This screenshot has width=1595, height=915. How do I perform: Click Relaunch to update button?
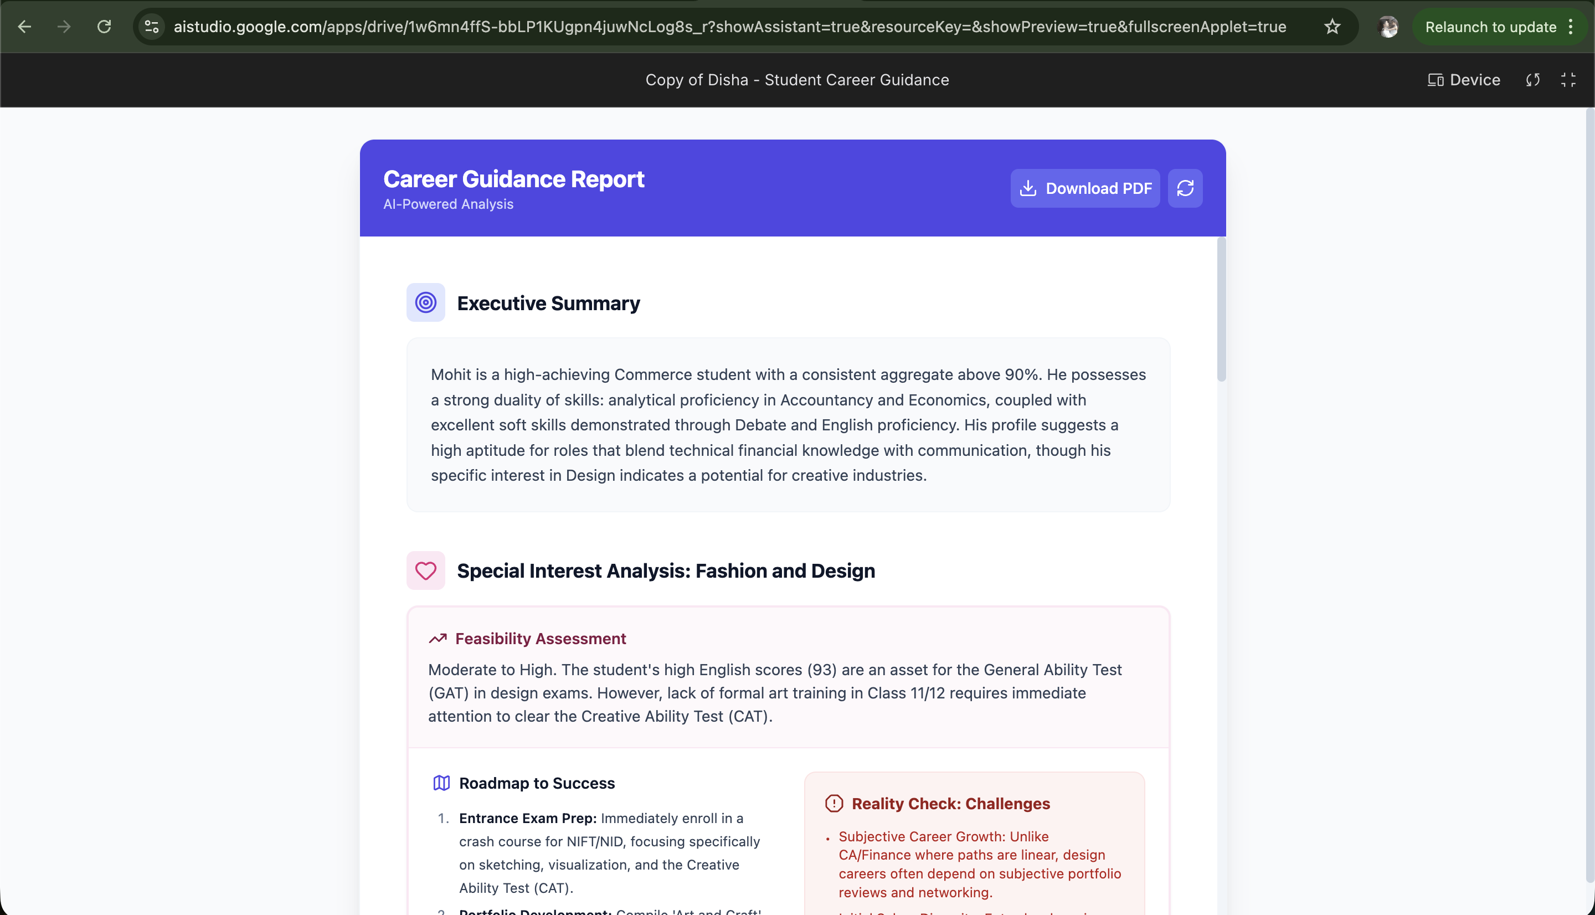(1490, 27)
